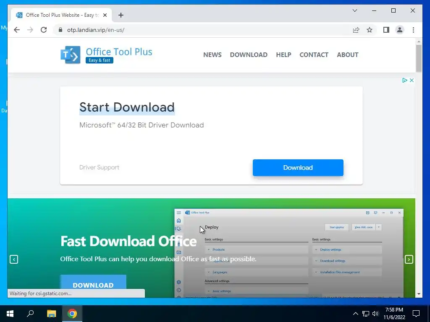
Task: Open Chrome three-dot menu
Action: click(413, 30)
